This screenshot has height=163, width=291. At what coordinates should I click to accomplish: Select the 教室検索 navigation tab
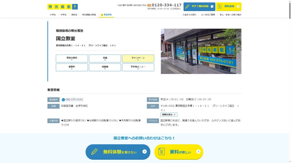[106, 15]
